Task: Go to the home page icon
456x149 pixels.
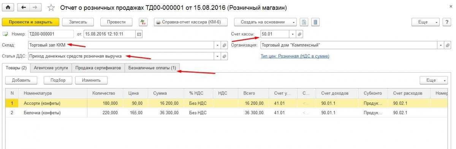Action: (8, 8)
